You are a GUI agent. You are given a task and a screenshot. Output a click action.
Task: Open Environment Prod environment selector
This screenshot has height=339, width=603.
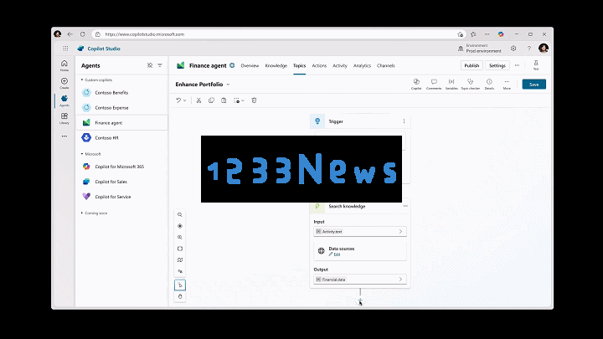(480, 49)
